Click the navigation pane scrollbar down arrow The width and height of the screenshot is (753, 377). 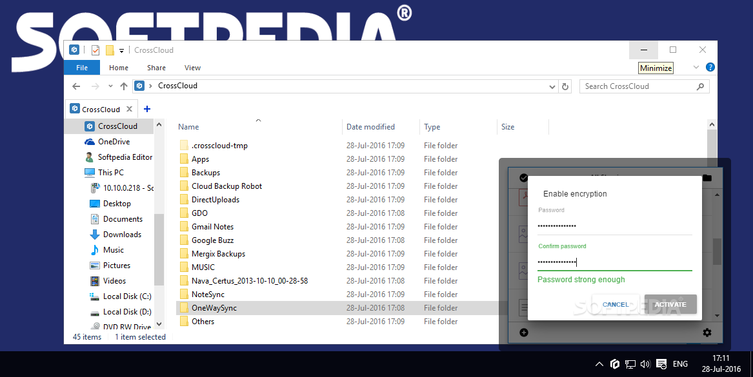click(x=159, y=324)
